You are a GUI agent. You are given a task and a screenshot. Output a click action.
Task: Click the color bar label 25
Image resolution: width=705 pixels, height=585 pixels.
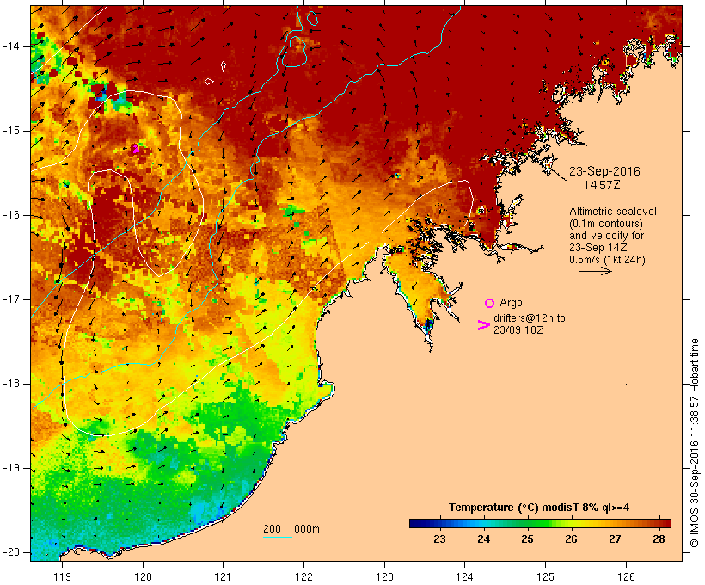pyautogui.click(x=527, y=539)
